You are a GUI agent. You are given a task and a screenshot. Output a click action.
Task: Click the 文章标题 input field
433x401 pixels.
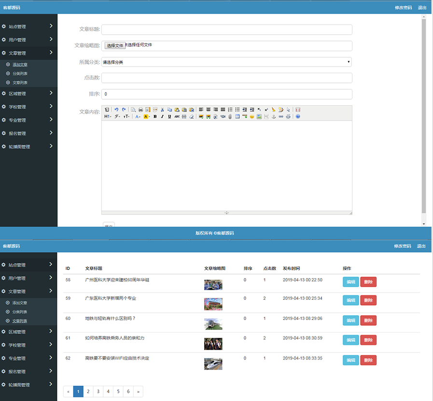coord(226,29)
